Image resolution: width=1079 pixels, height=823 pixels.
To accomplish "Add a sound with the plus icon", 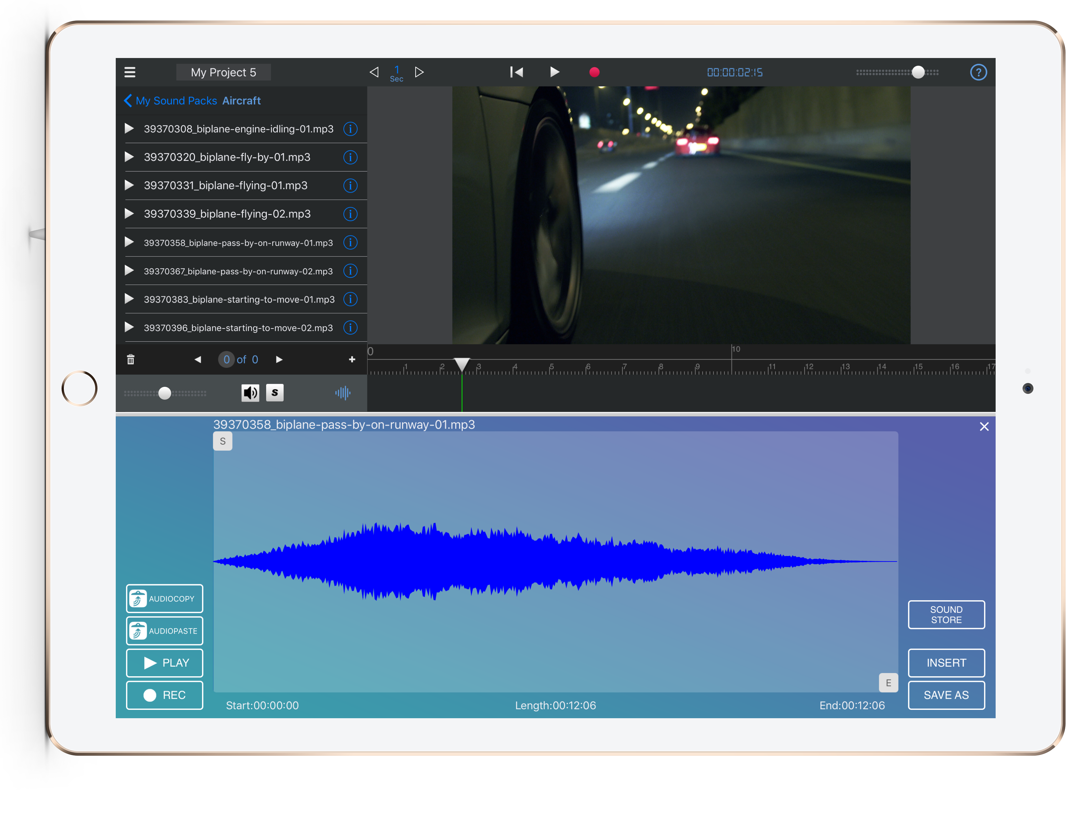I will 352,359.
